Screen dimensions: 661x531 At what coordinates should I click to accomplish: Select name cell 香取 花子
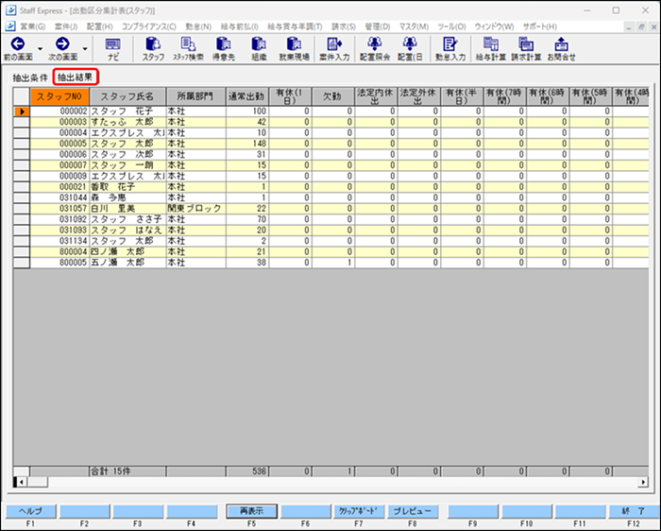127,187
